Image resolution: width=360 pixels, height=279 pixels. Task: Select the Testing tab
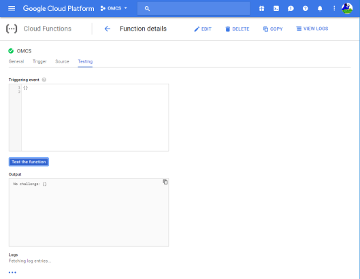pos(85,61)
